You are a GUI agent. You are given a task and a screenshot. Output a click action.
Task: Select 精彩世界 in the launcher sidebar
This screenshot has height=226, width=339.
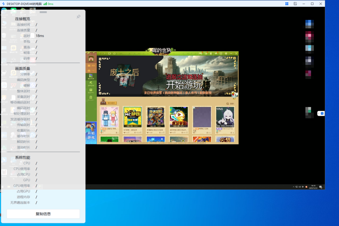[x=91, y=77]
